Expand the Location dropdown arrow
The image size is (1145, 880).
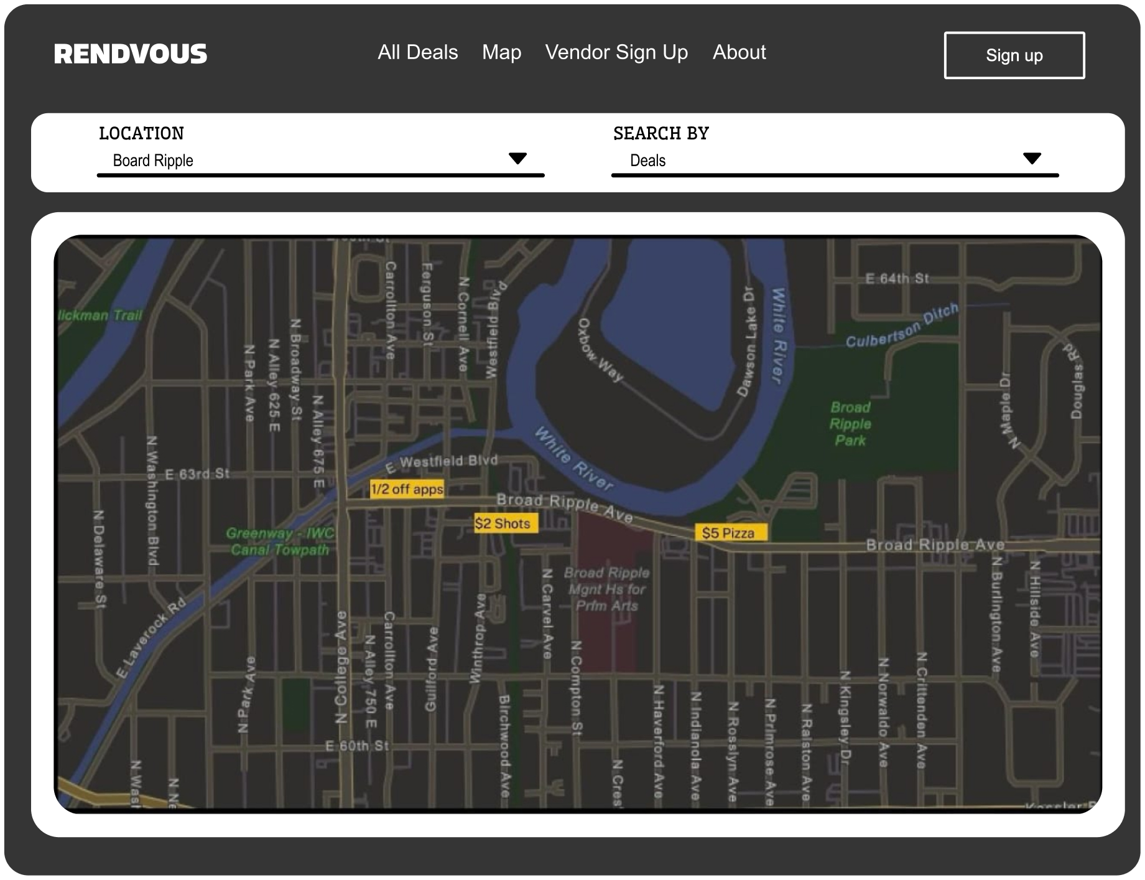pos(517,159)
